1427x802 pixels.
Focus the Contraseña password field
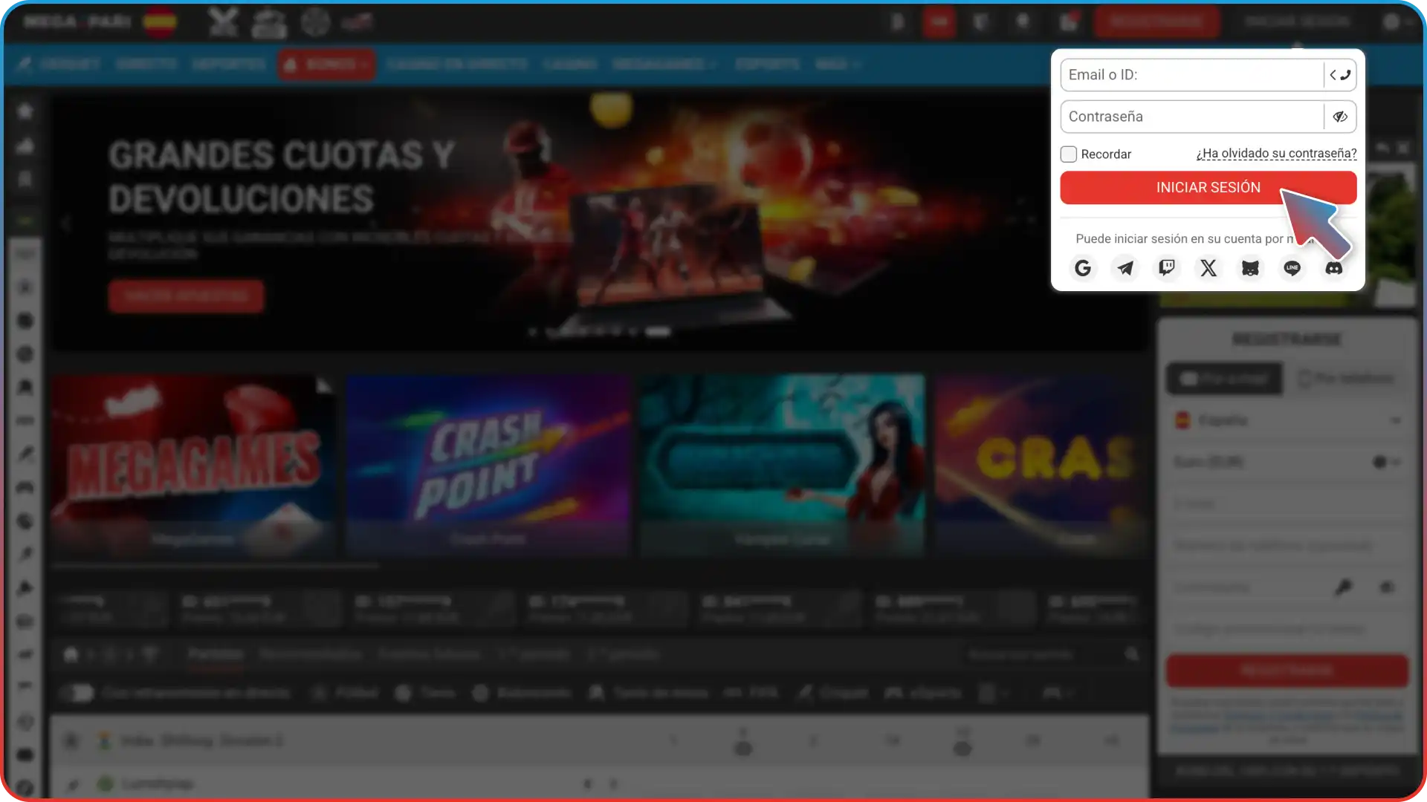(1192, 117)
